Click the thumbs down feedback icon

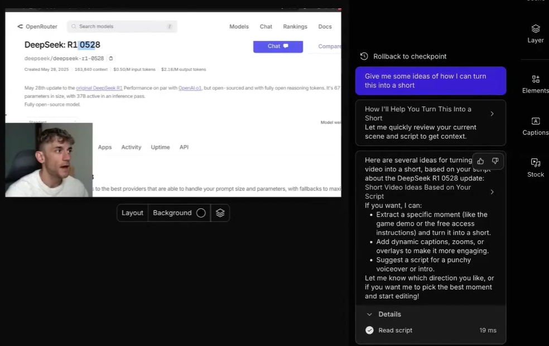click(495, 161)
